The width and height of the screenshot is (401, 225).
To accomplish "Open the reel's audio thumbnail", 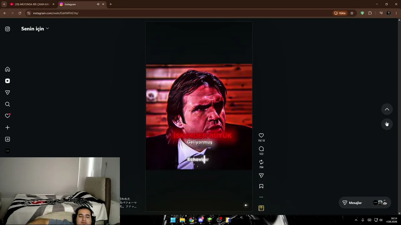I will 261,208.
